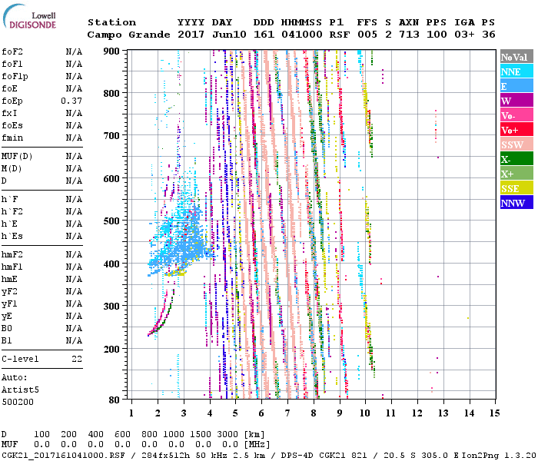Click the h`F parameter label
Screen dimensions: 538x461
(9, 199)
